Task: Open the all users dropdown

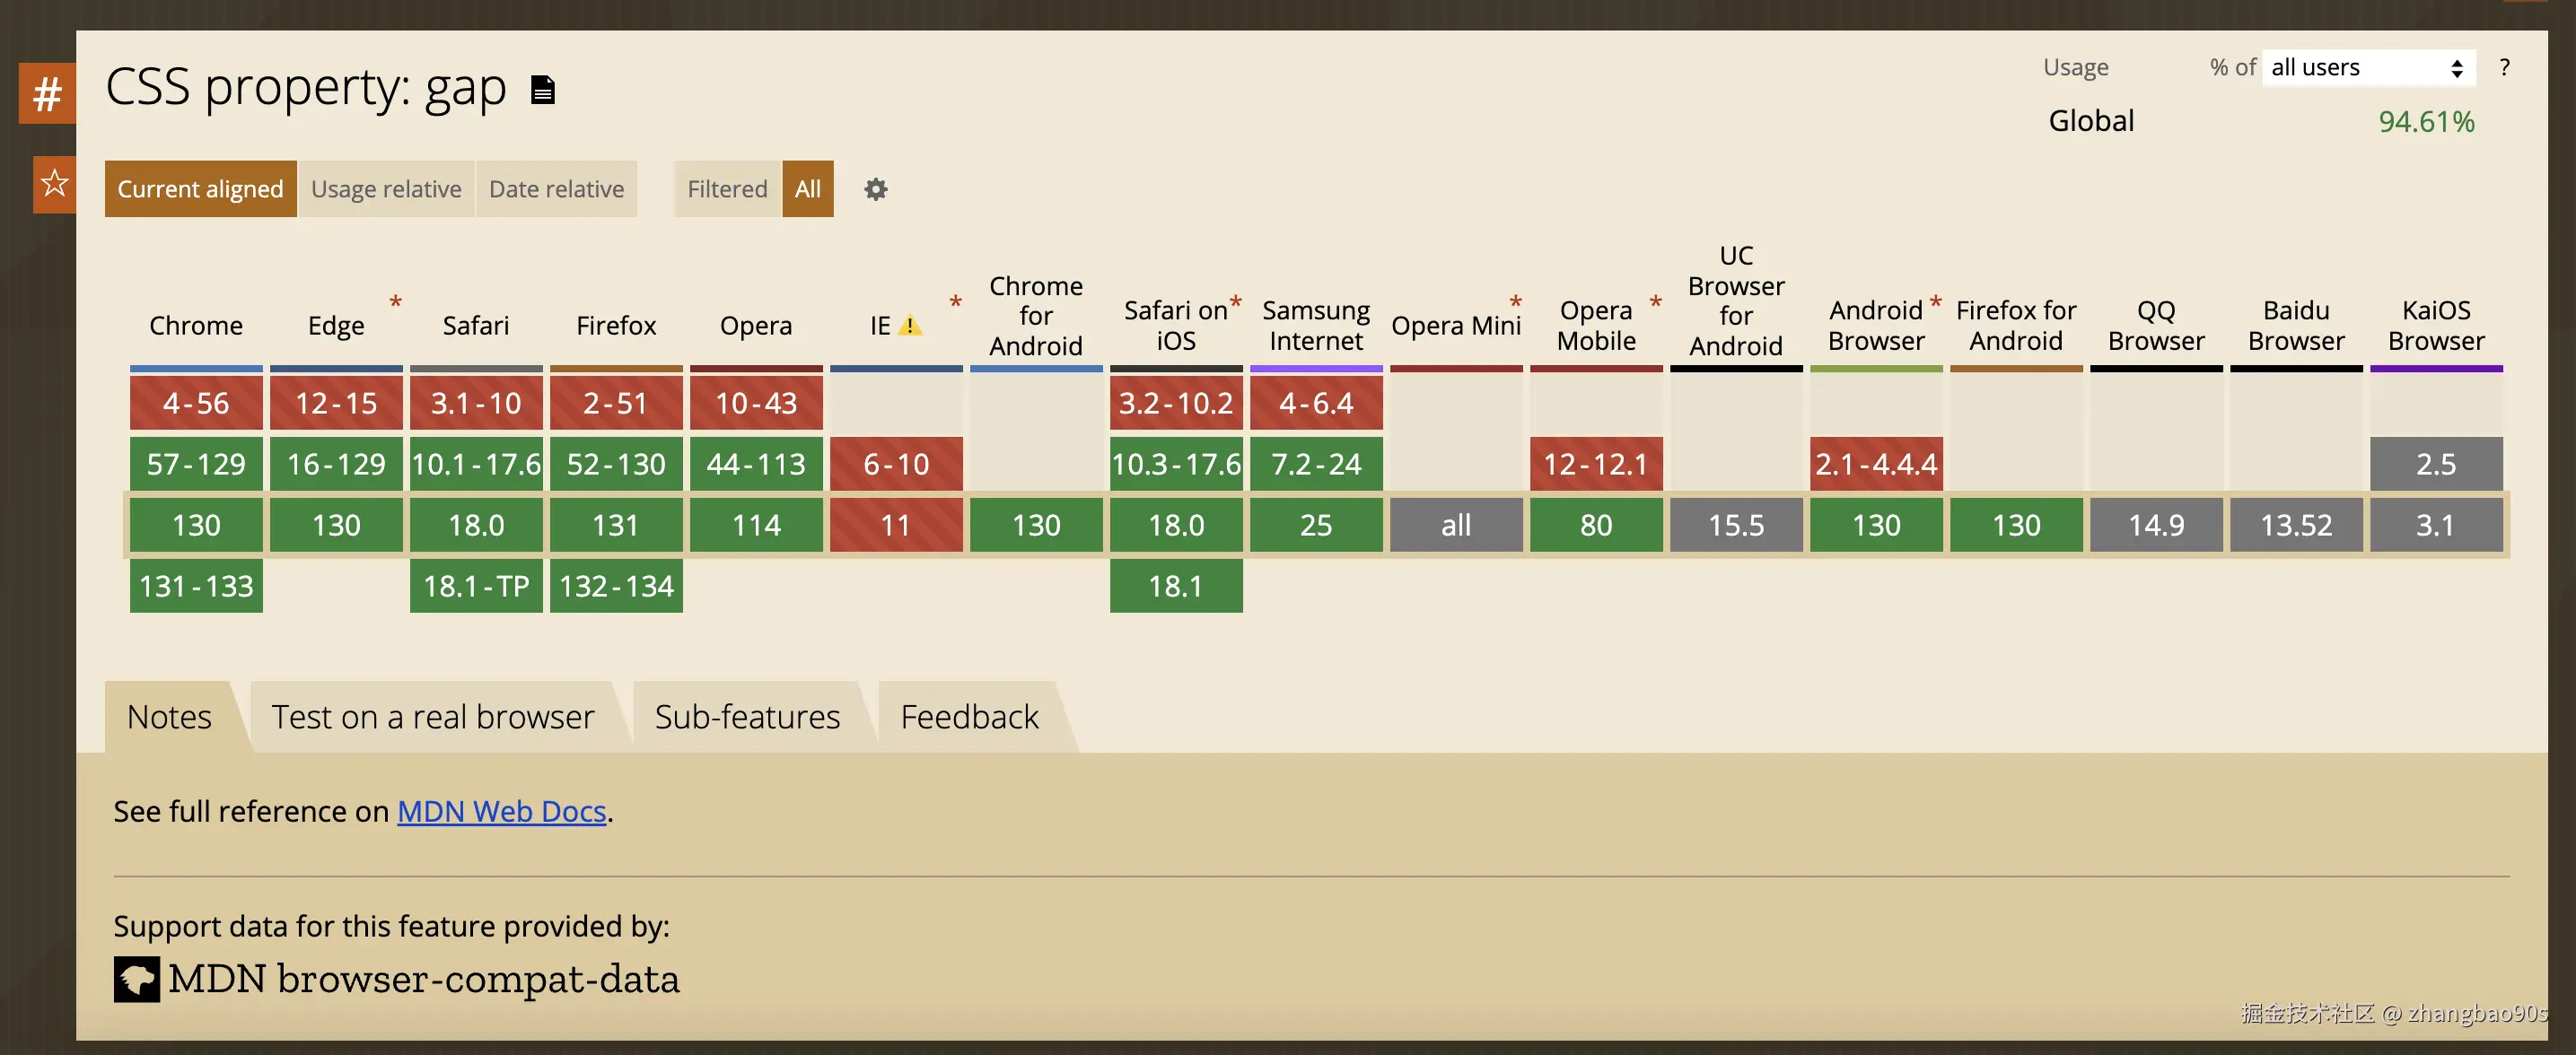Action: [x=2368, y=67]
